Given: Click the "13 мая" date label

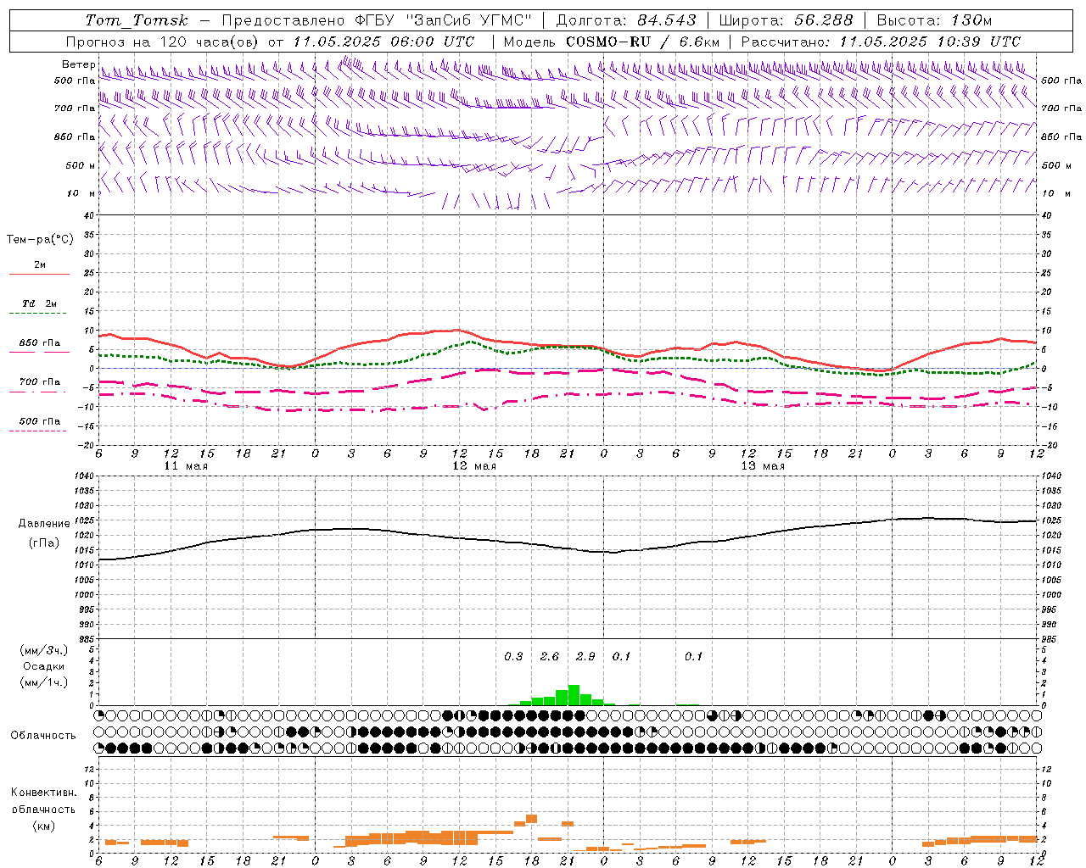Looking at the screenshot, I should (763, 466).
